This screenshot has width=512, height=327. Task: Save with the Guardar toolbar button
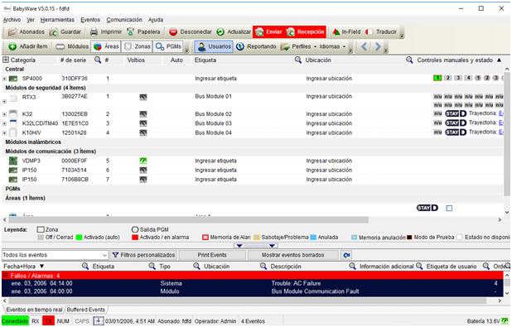(x=65, y=32)
